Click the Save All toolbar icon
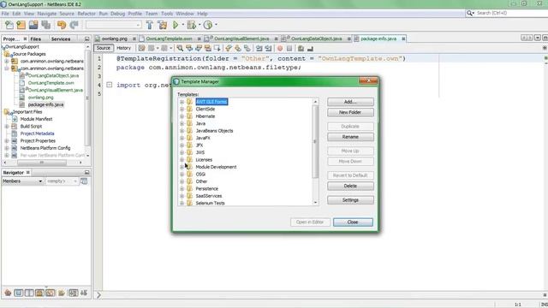The height and width of the screenshot is (308, 548). [46, 25]
